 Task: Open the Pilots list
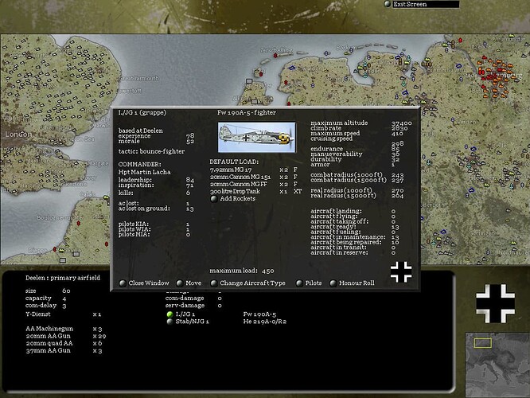tap(309, 283)
